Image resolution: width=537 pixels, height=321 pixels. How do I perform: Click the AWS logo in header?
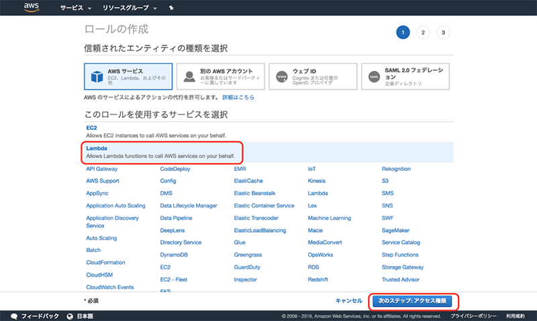(32, 7)
